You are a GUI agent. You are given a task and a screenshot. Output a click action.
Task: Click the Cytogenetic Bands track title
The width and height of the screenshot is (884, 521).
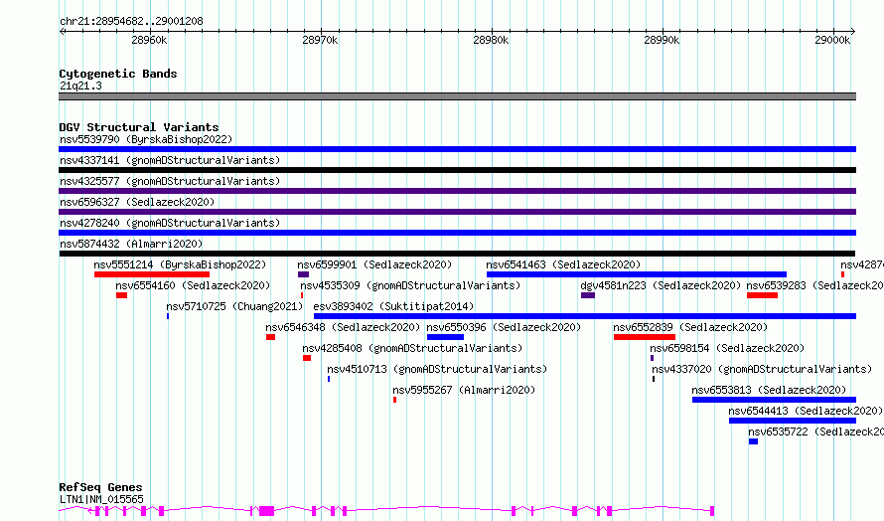[118, 74]
